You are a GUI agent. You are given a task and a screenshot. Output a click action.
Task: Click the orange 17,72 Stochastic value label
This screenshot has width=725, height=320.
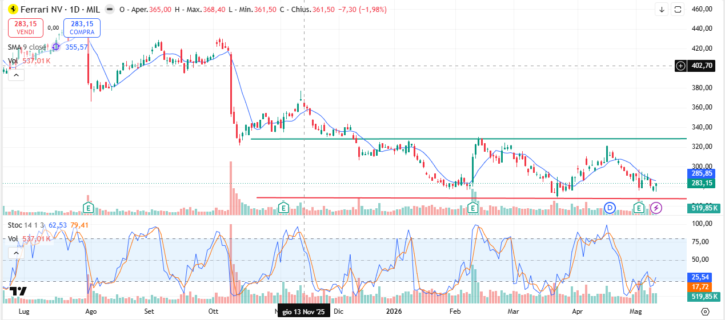click(700, 286)
